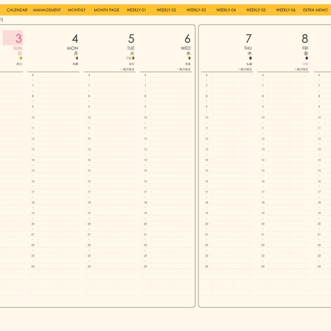The image size is (331, 331).
Task: Click the moon phase icon under WED
Action: click(x=189, y=58)
